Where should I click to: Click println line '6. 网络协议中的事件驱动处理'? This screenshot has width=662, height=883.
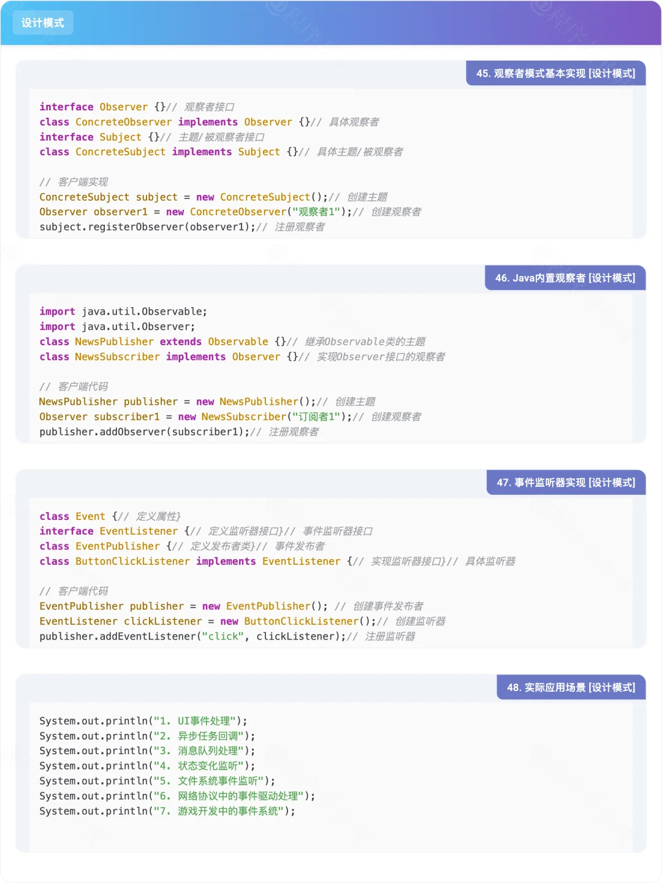pos(177,796)
